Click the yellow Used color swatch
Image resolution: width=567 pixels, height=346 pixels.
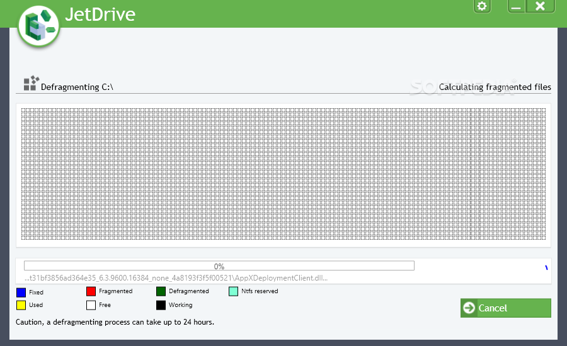point(21,305)
